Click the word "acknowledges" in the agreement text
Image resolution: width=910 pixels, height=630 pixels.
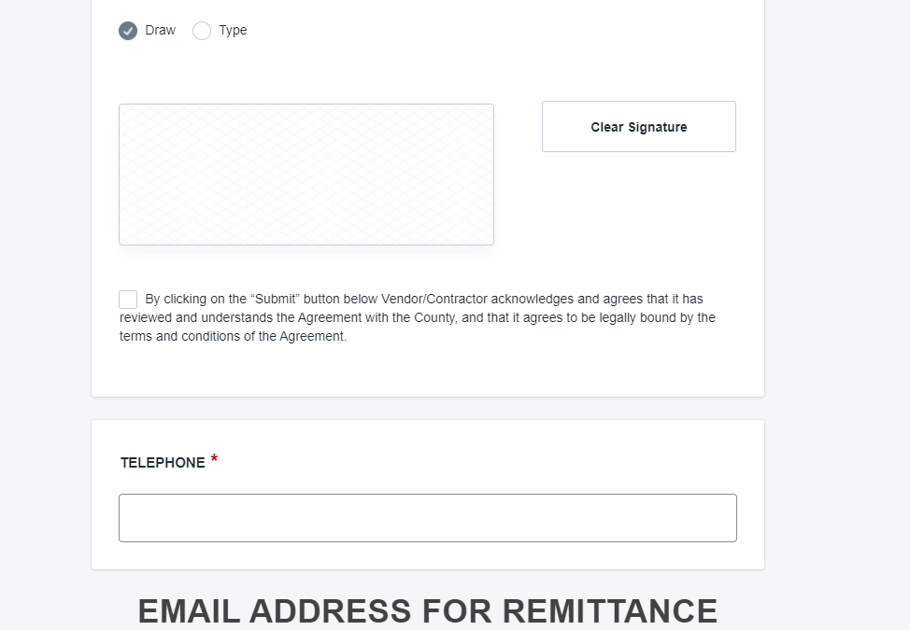[533, 299]
